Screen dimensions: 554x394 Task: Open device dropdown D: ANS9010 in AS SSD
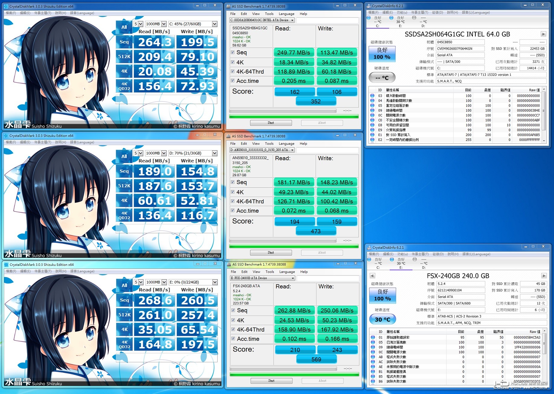pyautogui.click(x=262, y=150)
